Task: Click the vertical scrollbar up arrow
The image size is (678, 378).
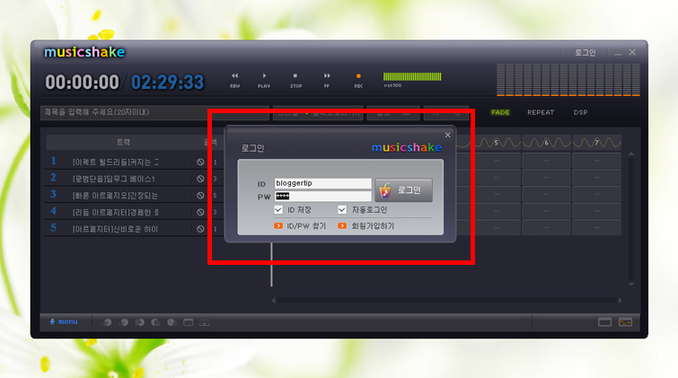Action: pos(631,154)
